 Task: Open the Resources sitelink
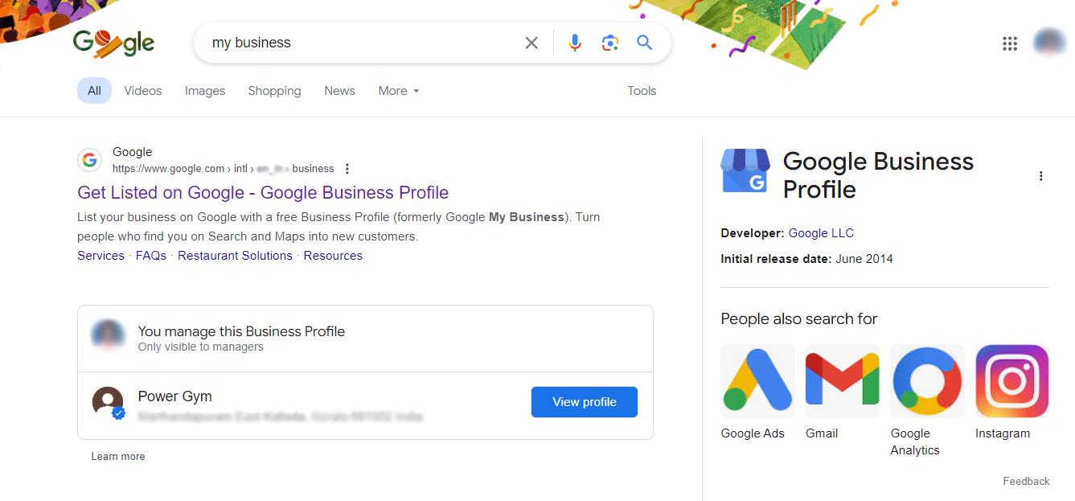[x=333, y=256]
